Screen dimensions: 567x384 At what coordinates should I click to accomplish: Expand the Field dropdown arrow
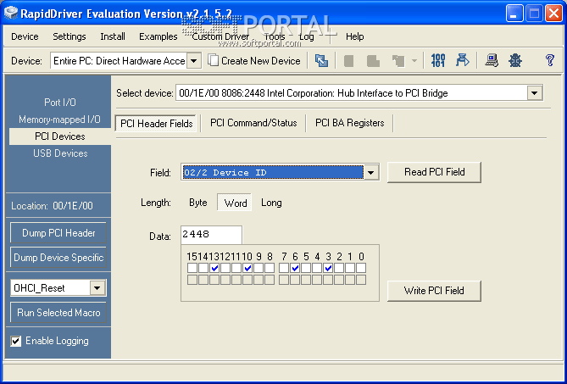tap(371, 172)
